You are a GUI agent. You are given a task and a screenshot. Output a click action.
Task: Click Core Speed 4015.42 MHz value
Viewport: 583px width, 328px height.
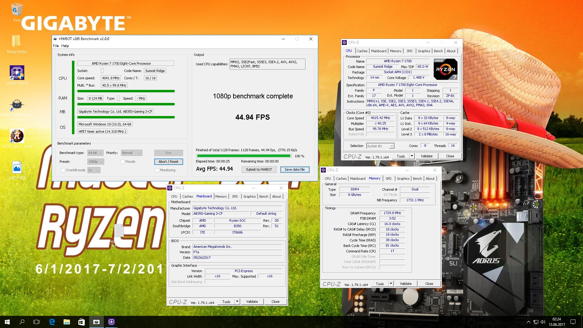[380, 118]
